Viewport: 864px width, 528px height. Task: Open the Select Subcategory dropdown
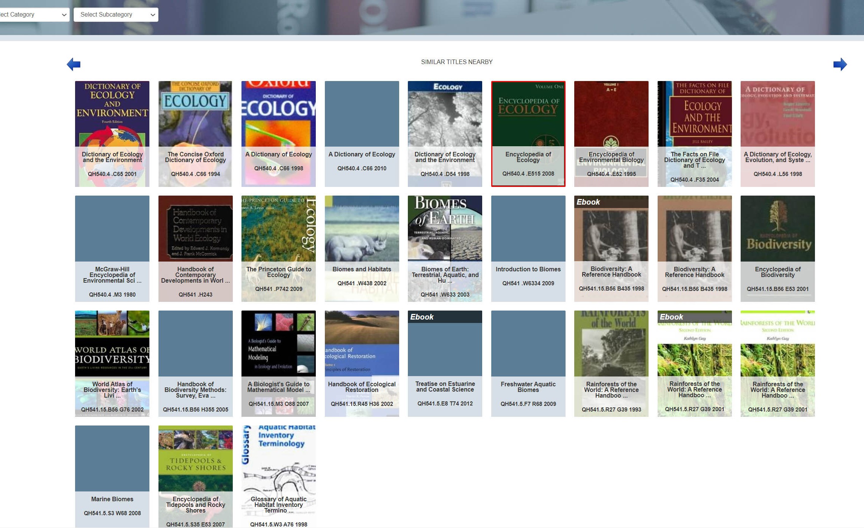[116, 14]
